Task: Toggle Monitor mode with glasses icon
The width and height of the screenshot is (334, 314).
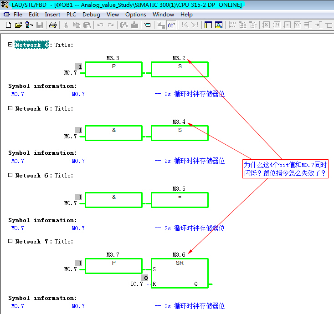Action: point(172,25)
